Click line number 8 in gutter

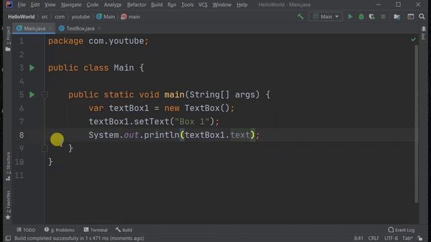(22, 135)
